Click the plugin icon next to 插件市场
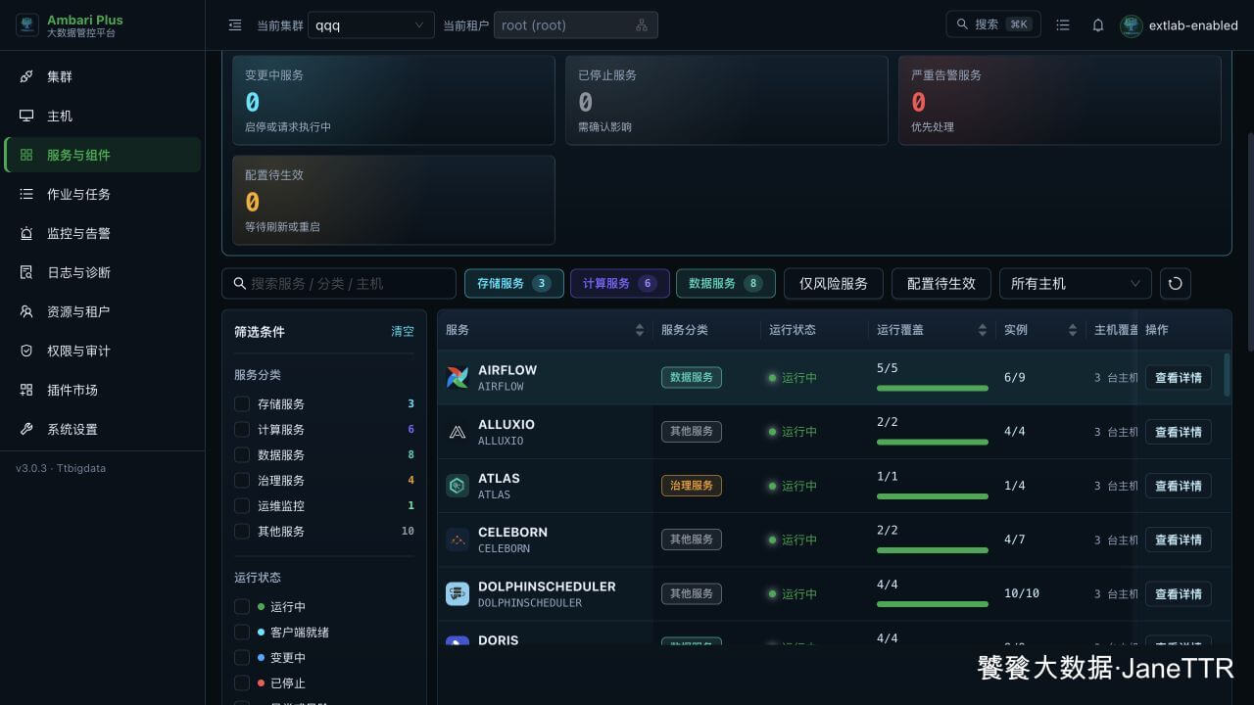 click(x=26, y=390)
